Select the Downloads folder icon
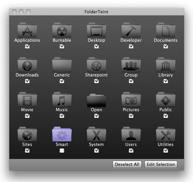Screen dimensions: 193x182 coord(27,65)
